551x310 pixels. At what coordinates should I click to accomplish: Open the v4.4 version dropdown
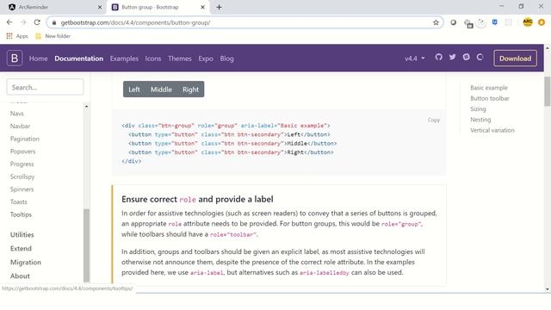pos(415,59)
